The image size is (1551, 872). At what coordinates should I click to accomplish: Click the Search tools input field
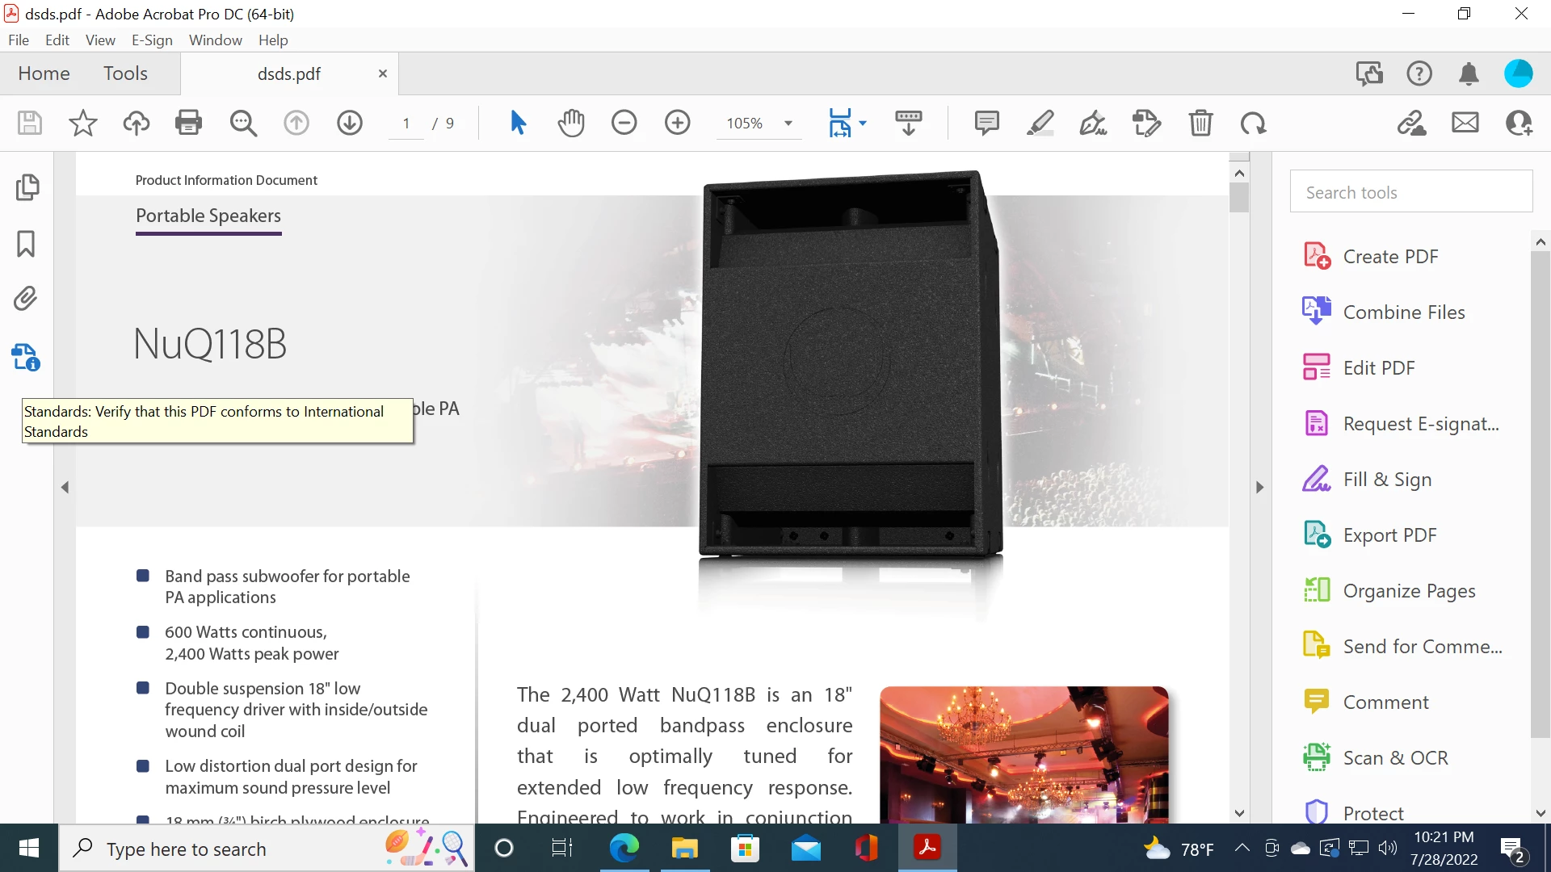(1410, 192)
